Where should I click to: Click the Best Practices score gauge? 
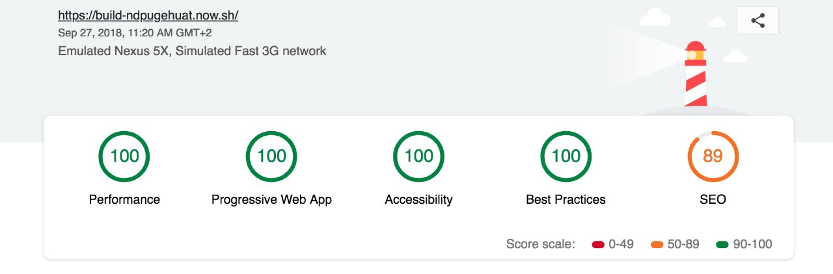(566, 156)
